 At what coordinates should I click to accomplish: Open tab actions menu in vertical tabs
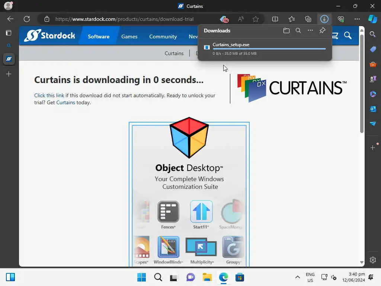9,33
